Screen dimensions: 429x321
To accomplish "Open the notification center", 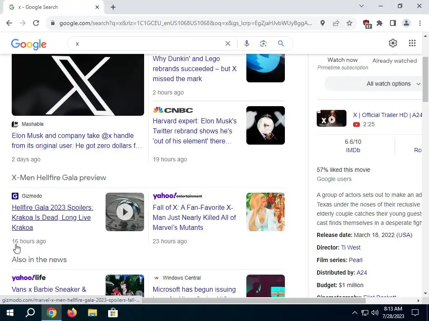I will click(415, 313).
